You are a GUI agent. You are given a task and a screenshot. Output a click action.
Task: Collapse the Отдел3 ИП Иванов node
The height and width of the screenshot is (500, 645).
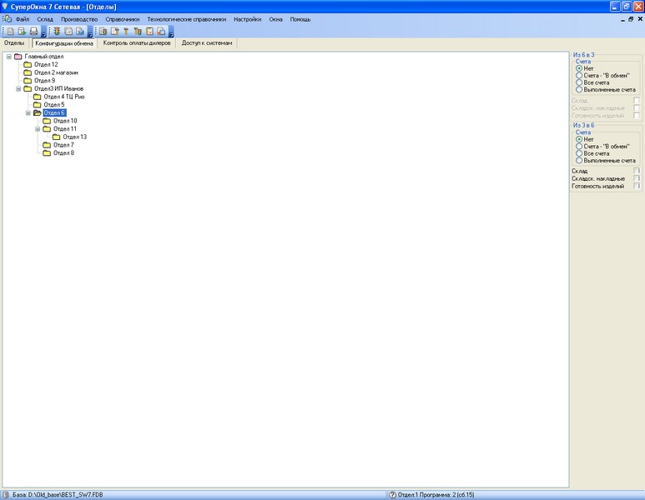[18, 88]
